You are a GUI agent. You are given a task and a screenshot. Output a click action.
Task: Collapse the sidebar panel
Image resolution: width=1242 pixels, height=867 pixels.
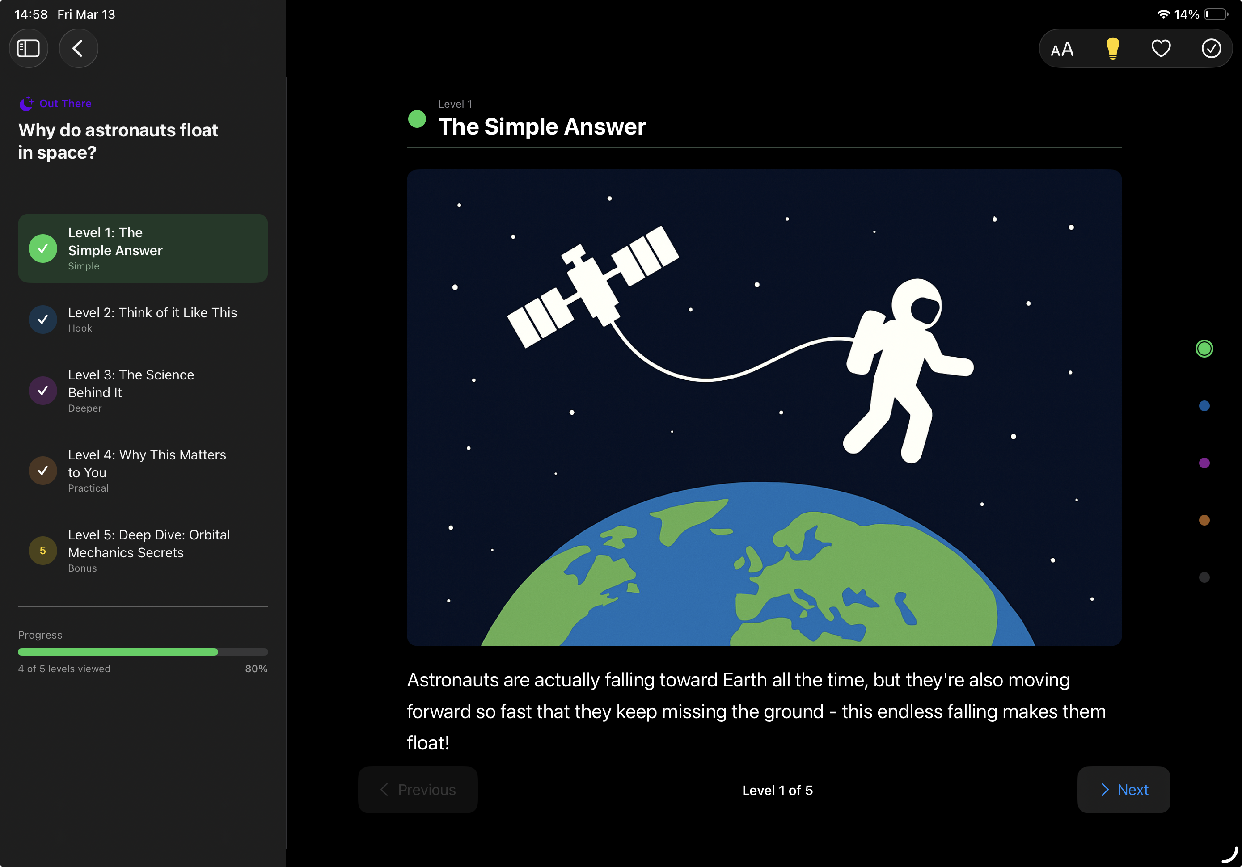(28, 48)
